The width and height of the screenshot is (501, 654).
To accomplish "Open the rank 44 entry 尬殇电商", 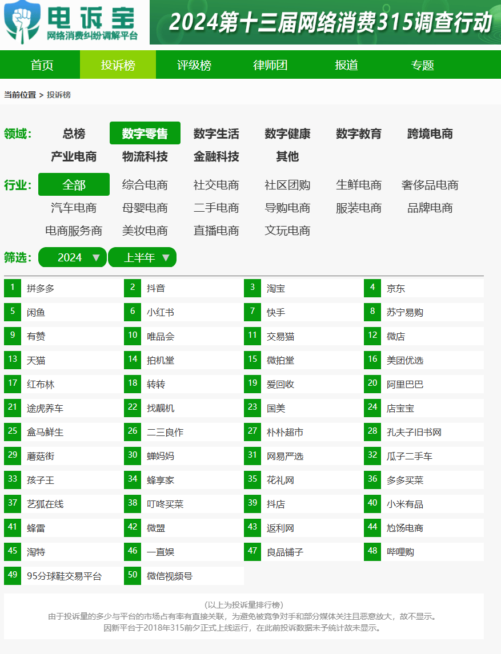I will pos(424,528).
